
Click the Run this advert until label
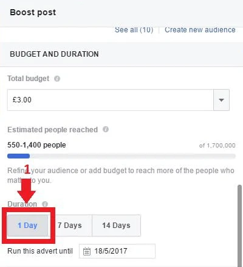tap(40, 251)
